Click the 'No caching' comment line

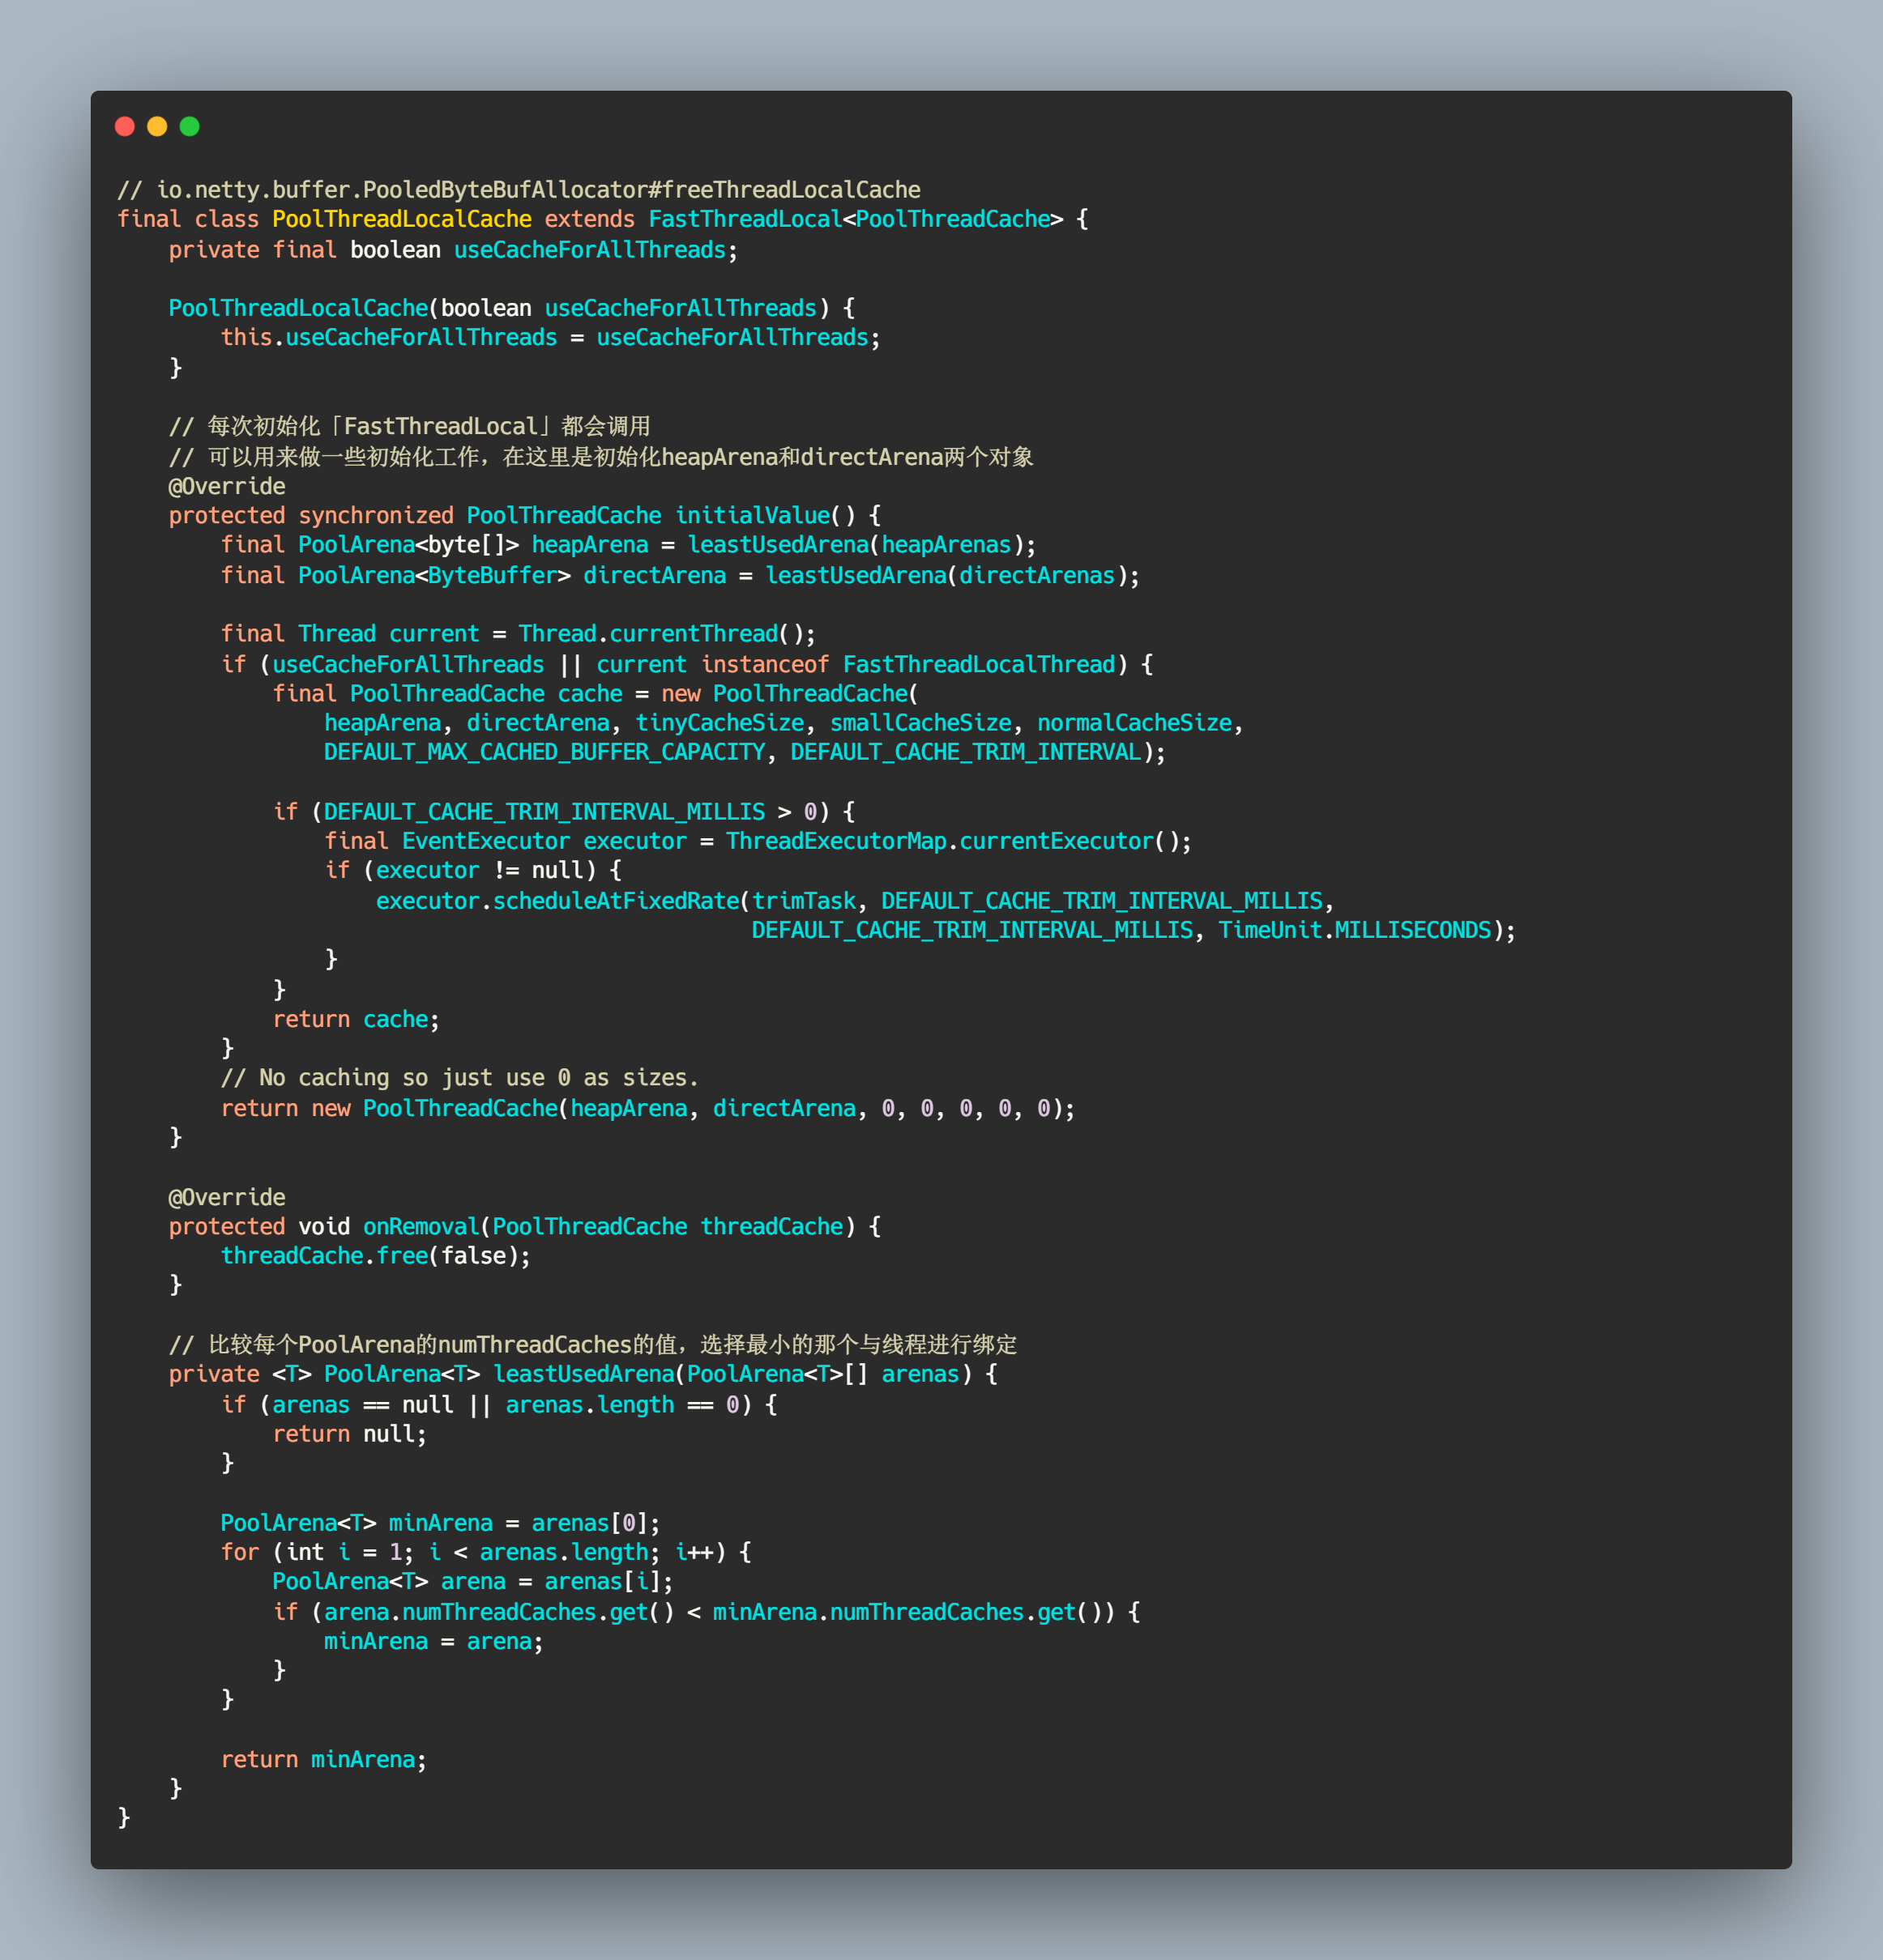459,1078
